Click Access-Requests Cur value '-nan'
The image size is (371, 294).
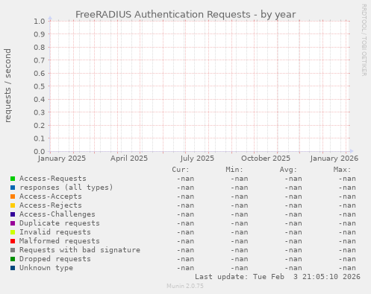point(185,179)
